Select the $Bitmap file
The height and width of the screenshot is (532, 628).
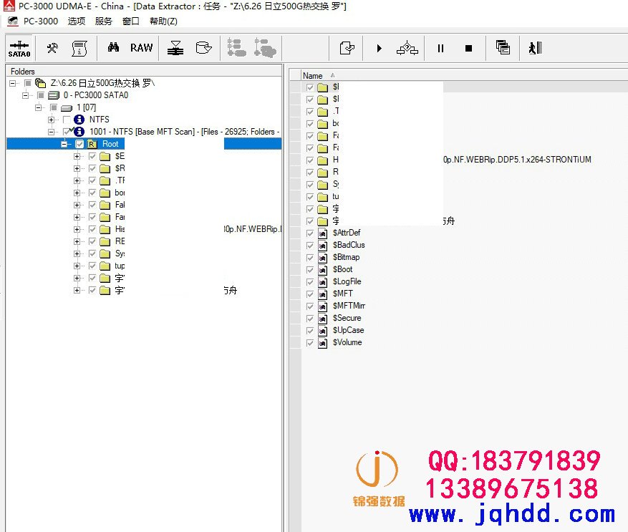click(346, 257)
